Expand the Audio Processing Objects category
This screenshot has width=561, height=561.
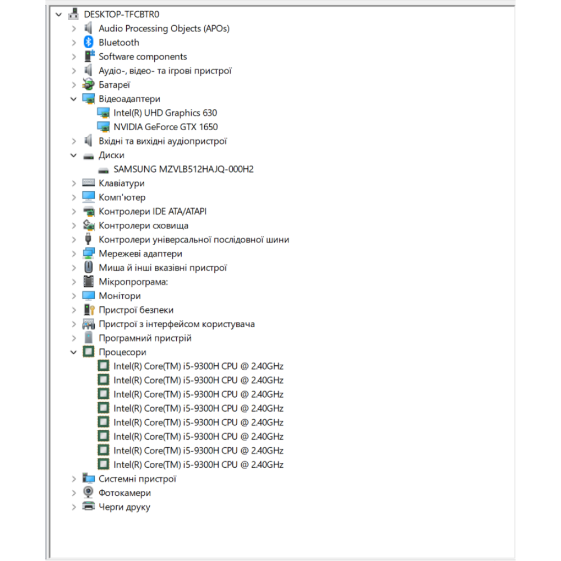click(73, 28)
